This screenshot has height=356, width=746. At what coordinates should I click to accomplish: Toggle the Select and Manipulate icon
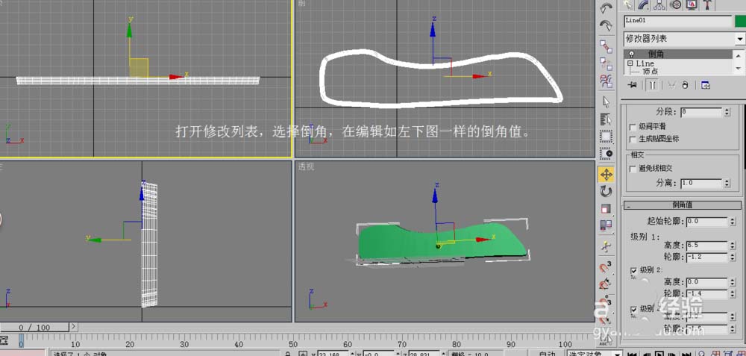click(x=606, y=246)
